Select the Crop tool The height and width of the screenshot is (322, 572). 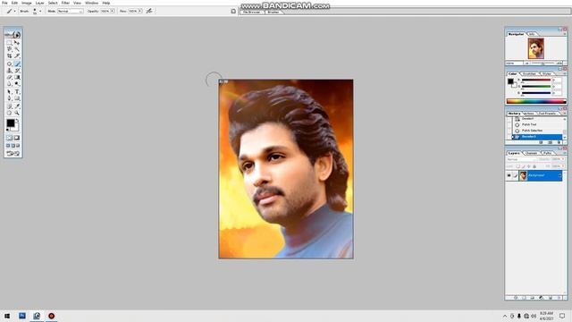(10, 55)
